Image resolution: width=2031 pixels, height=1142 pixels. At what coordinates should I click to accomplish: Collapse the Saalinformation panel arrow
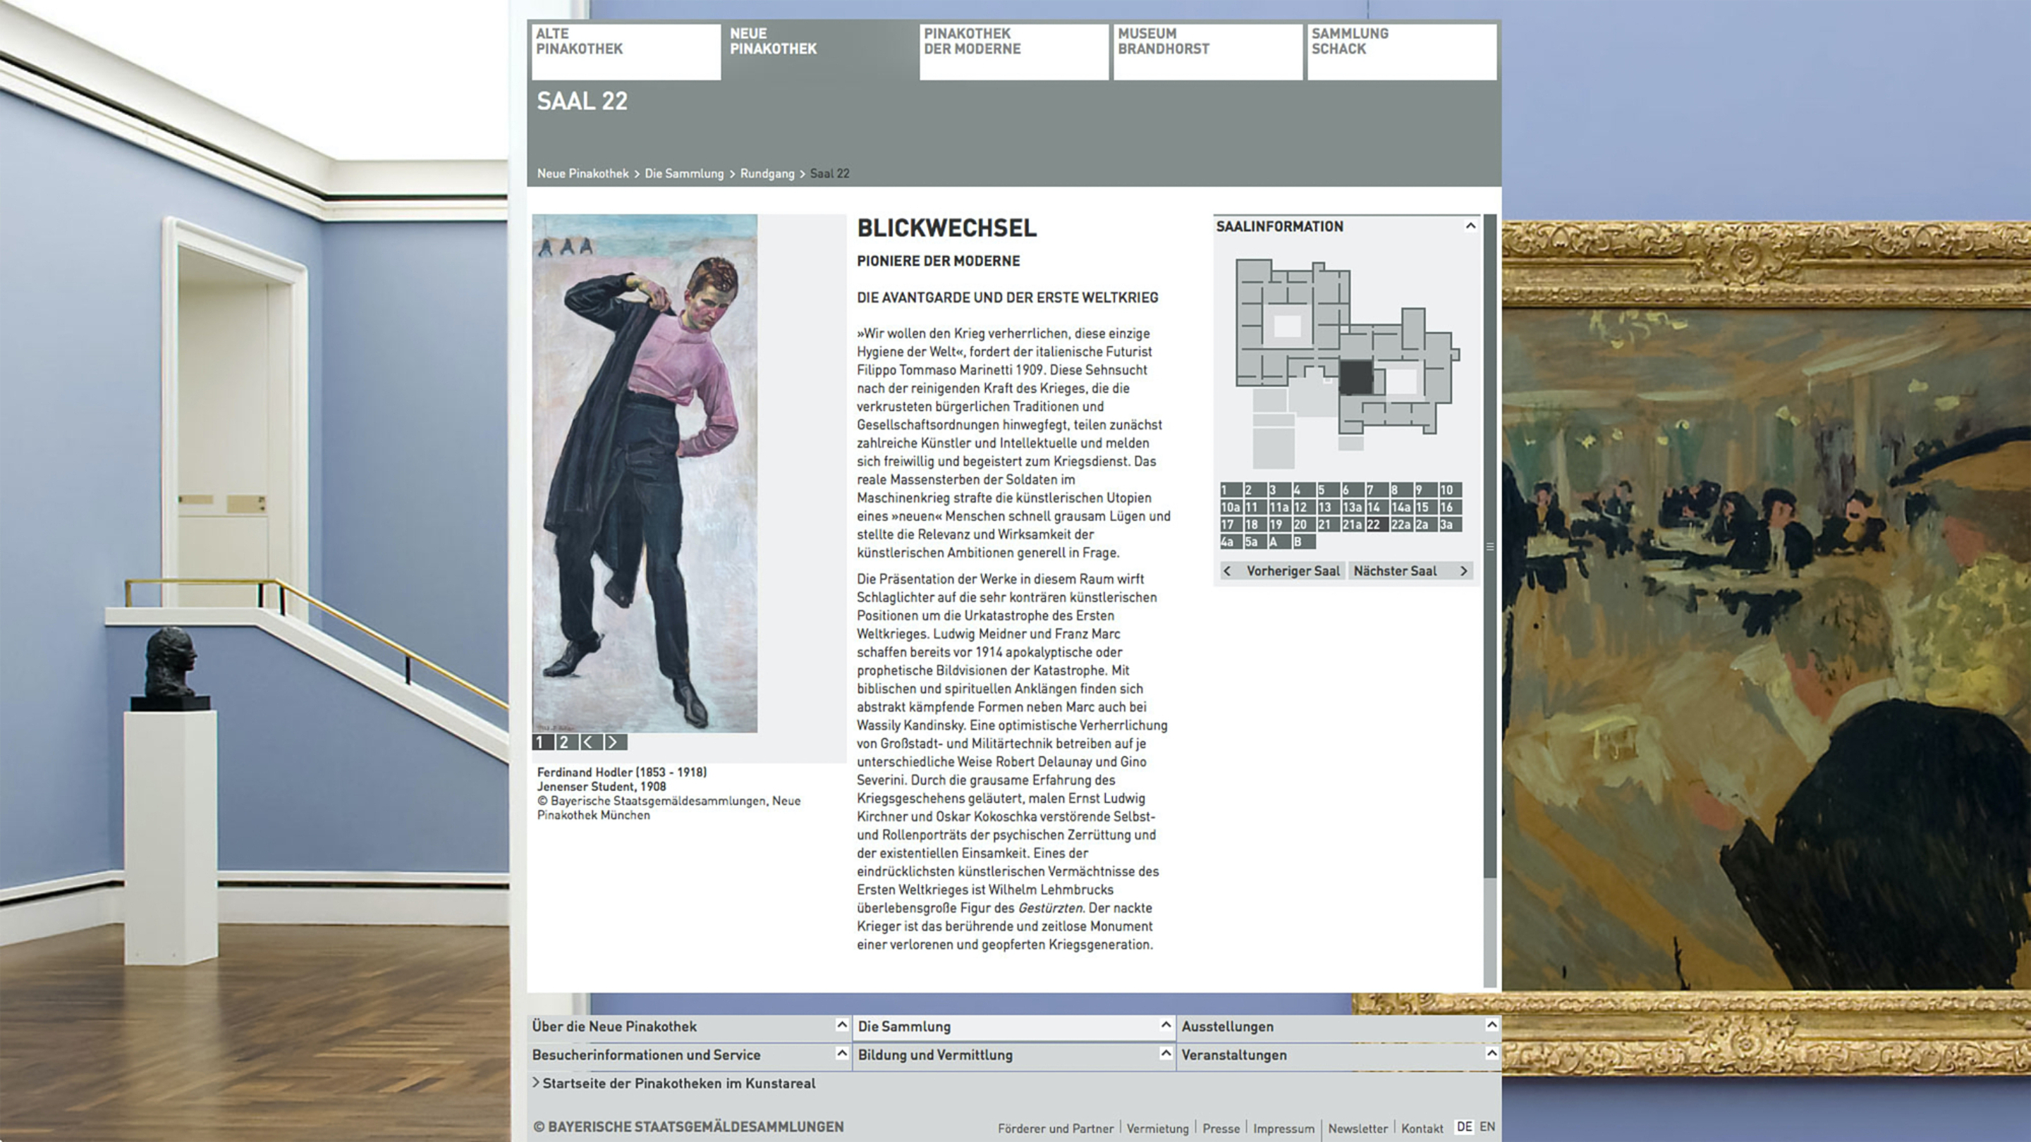(x=1470, y=226)
